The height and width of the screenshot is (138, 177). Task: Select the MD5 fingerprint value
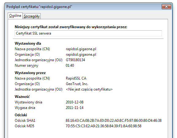click(104, 126)
